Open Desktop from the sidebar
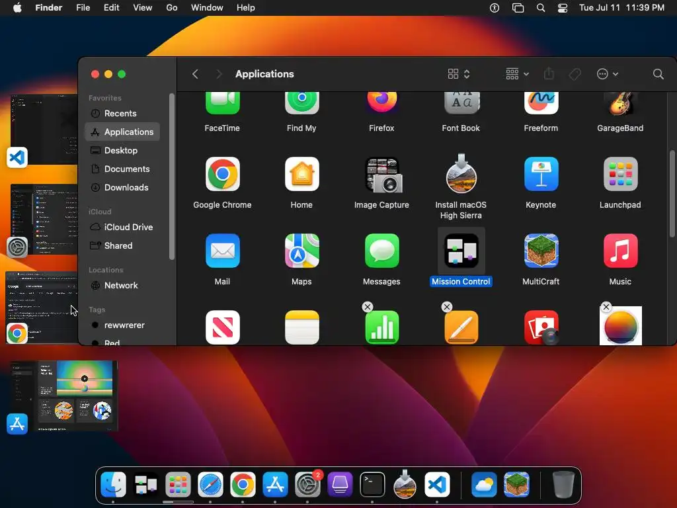The width and height of the screenshot is (677, 508). point(122,150)
